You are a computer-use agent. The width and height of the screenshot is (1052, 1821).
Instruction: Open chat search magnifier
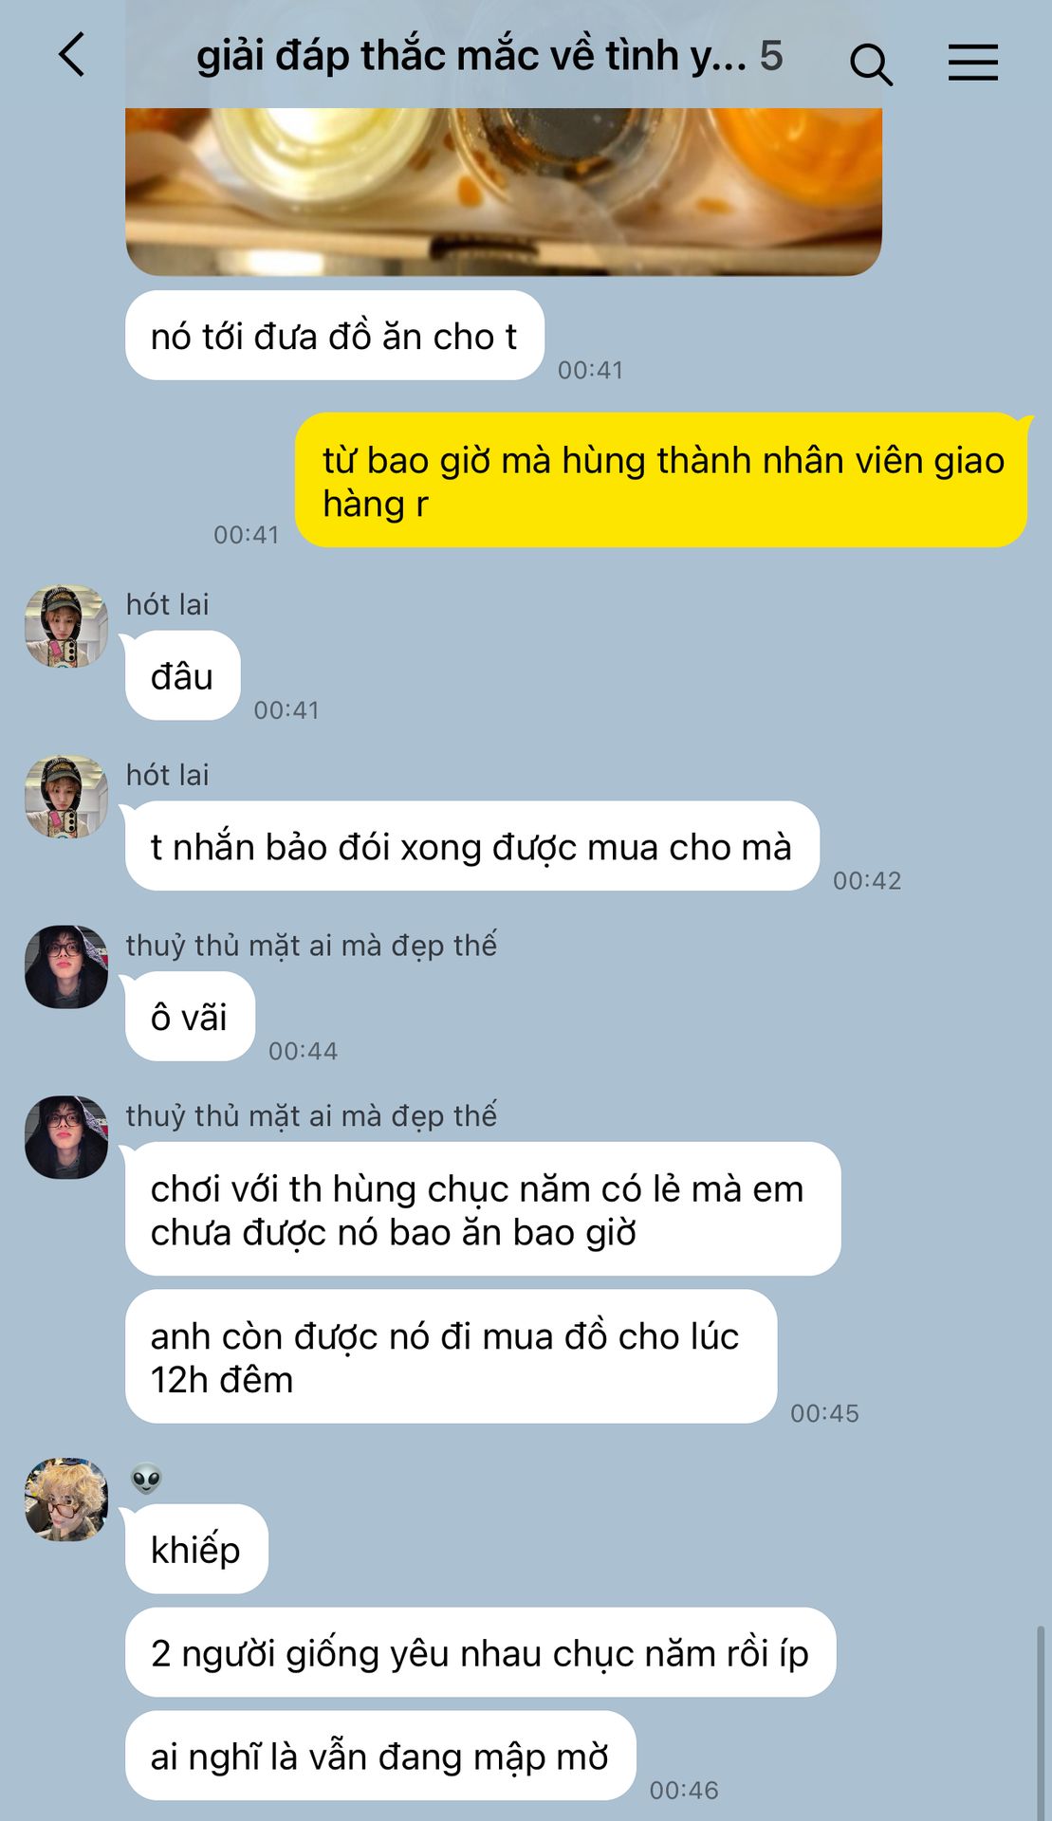coord(871,64)
